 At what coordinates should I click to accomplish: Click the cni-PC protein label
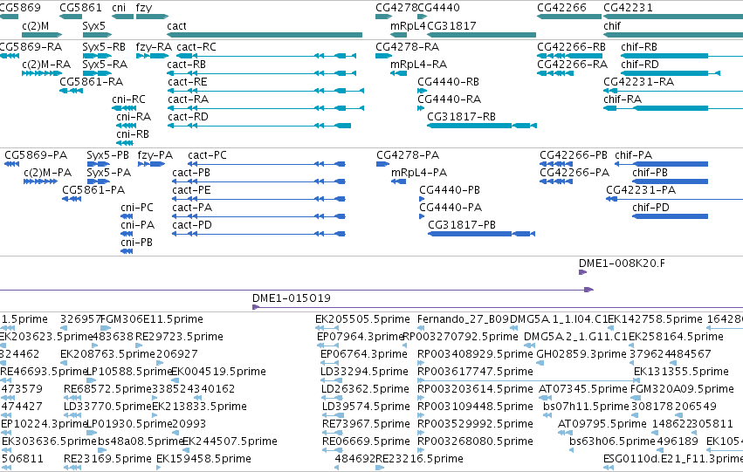point(137,208)
